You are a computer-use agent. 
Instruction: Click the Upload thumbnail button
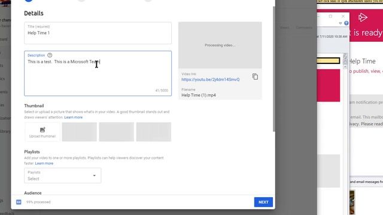click(42, 132)
